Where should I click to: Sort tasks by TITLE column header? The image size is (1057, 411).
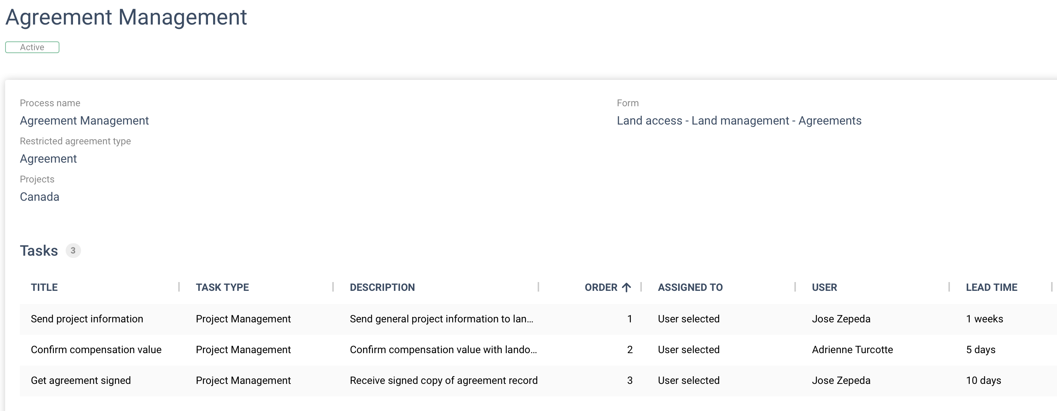coord(44,287)
